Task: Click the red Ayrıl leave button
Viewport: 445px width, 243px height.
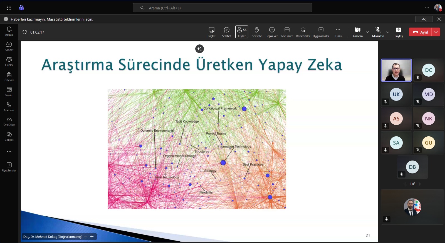Action: 420,32
